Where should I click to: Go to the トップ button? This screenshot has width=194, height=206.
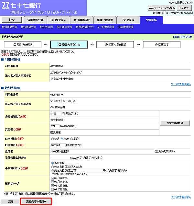coord(12,20)
